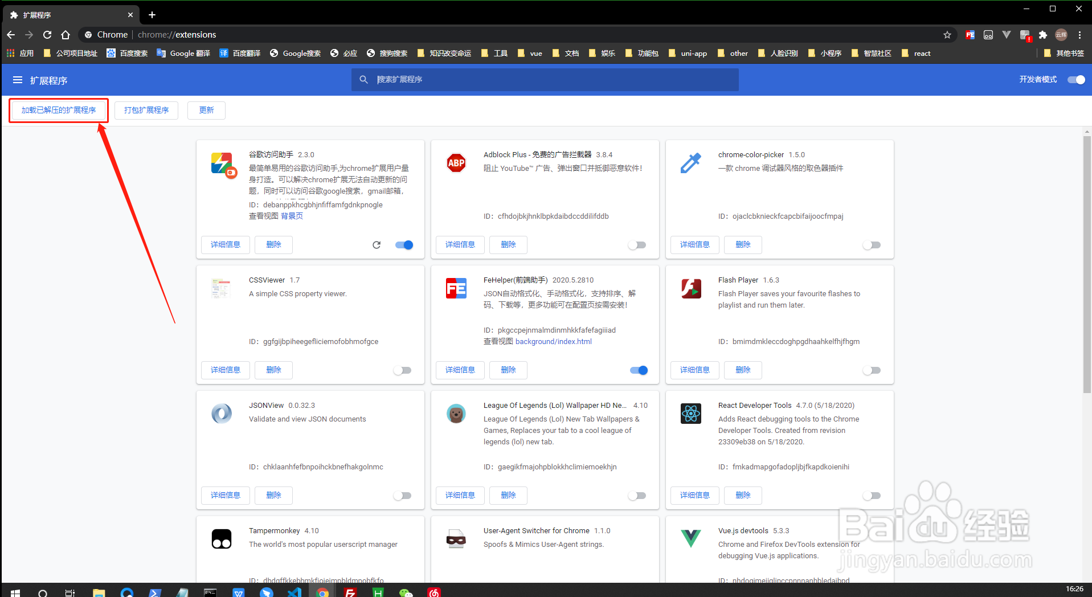Image resolution: width=1092 pixels, height=597 pixels.
Task: Open the Google 翻译 bookmark
Action: click(x=183, y=54)
